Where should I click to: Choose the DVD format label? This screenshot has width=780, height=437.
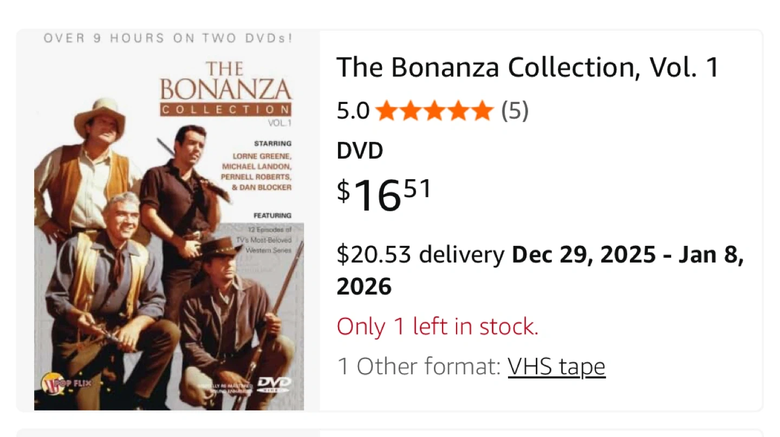[360, 151]
